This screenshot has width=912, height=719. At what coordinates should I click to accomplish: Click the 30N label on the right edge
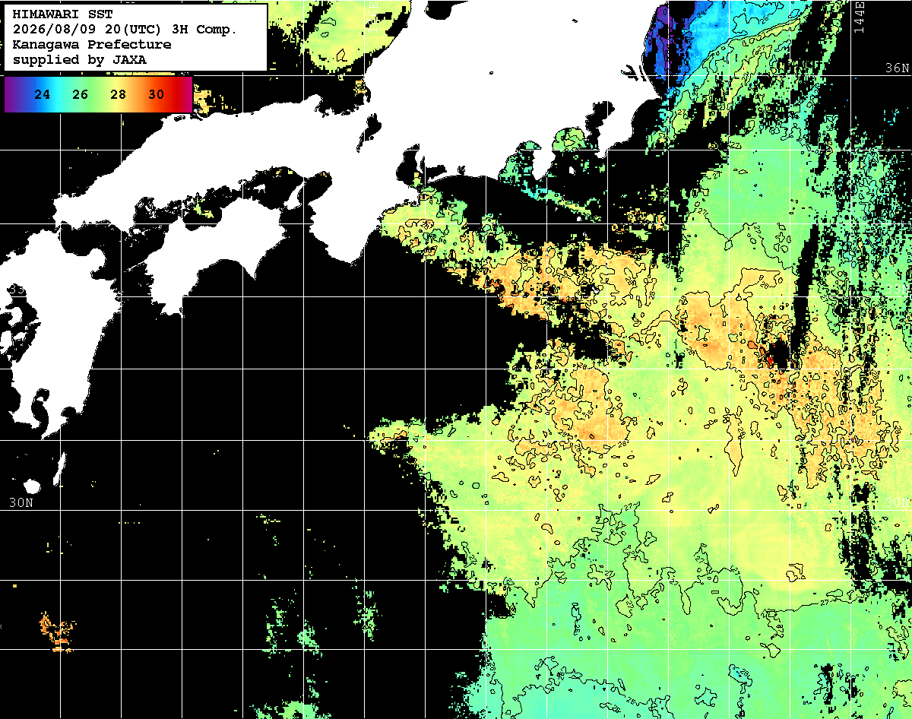pos(898,503)
